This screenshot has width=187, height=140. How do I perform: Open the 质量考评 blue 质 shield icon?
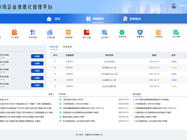click(x=140, y=32)
